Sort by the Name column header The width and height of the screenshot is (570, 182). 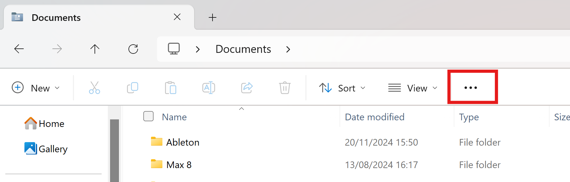[174, 117]
